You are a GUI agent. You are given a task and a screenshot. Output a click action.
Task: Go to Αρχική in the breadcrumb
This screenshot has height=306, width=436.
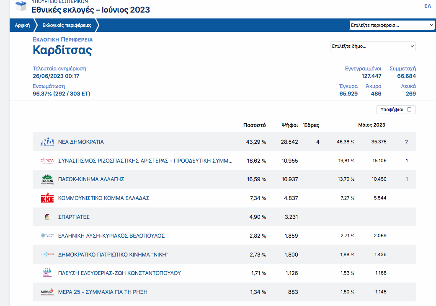tap(22, 25)
